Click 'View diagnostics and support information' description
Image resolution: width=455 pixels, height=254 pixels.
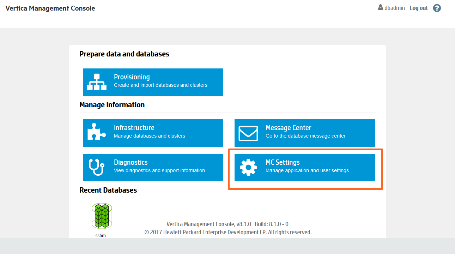(159, 170)
